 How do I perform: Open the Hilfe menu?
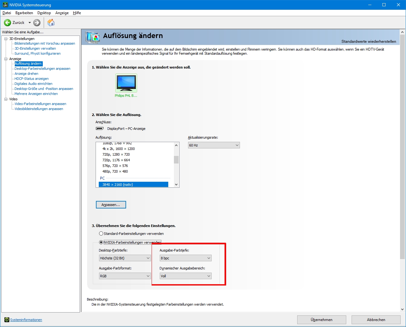(x=77, y=13)
